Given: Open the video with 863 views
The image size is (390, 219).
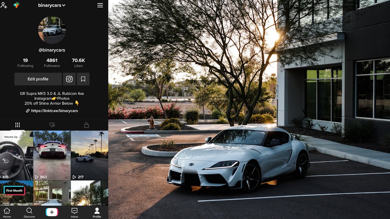Looking at the screenshot, I should (52, 155).
